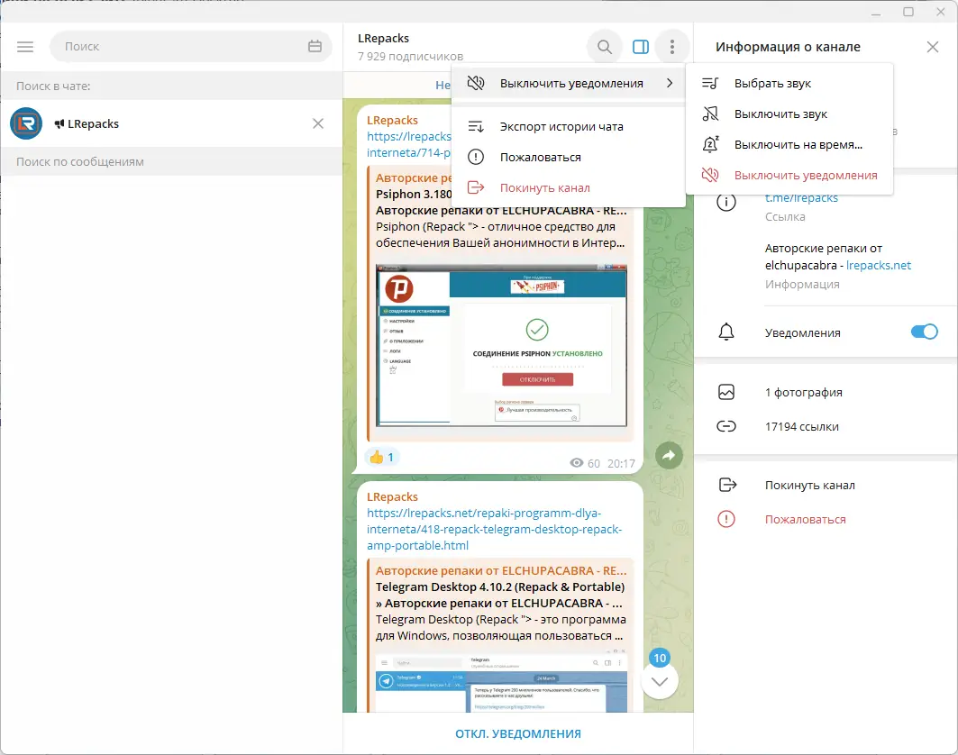Disable the Уведомления switch in channel info
The image size is (958, 755).
coord(924,332)
